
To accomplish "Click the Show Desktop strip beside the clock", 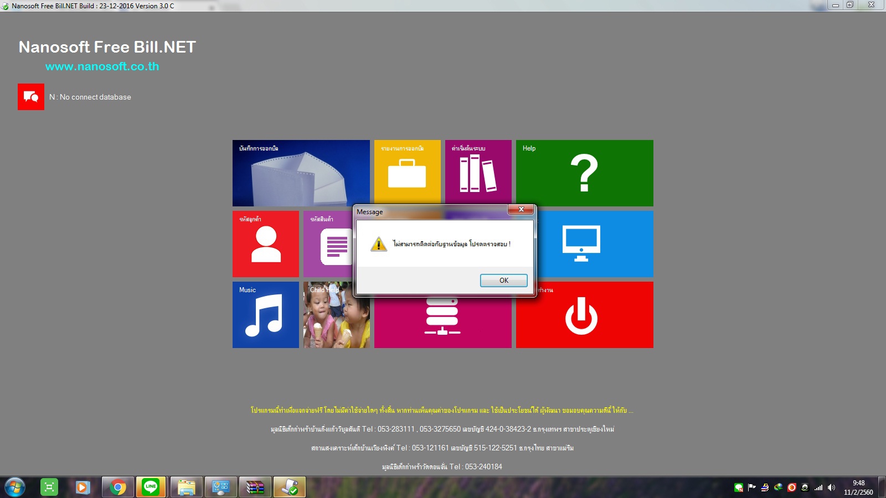I will click(882, 487).
